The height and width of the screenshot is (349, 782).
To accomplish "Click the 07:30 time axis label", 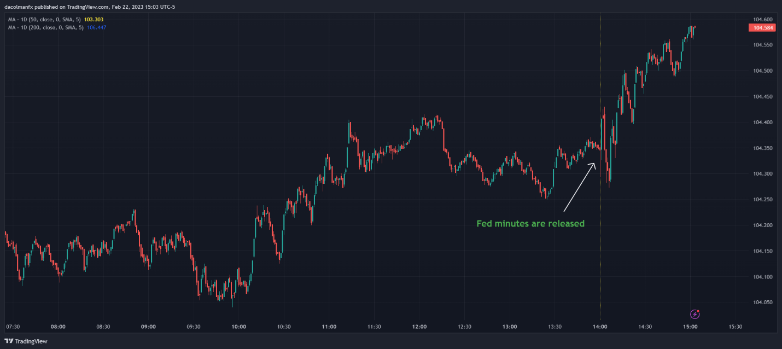I will [13, 327].
